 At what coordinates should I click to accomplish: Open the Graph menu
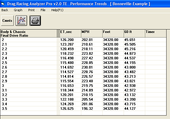click(x=18, y=10)
